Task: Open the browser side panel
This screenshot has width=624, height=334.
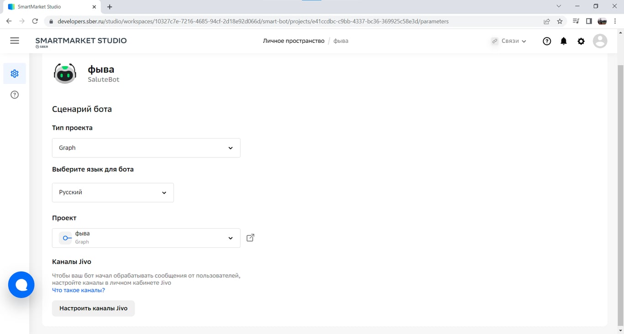Action: click(x=589, y=21)
